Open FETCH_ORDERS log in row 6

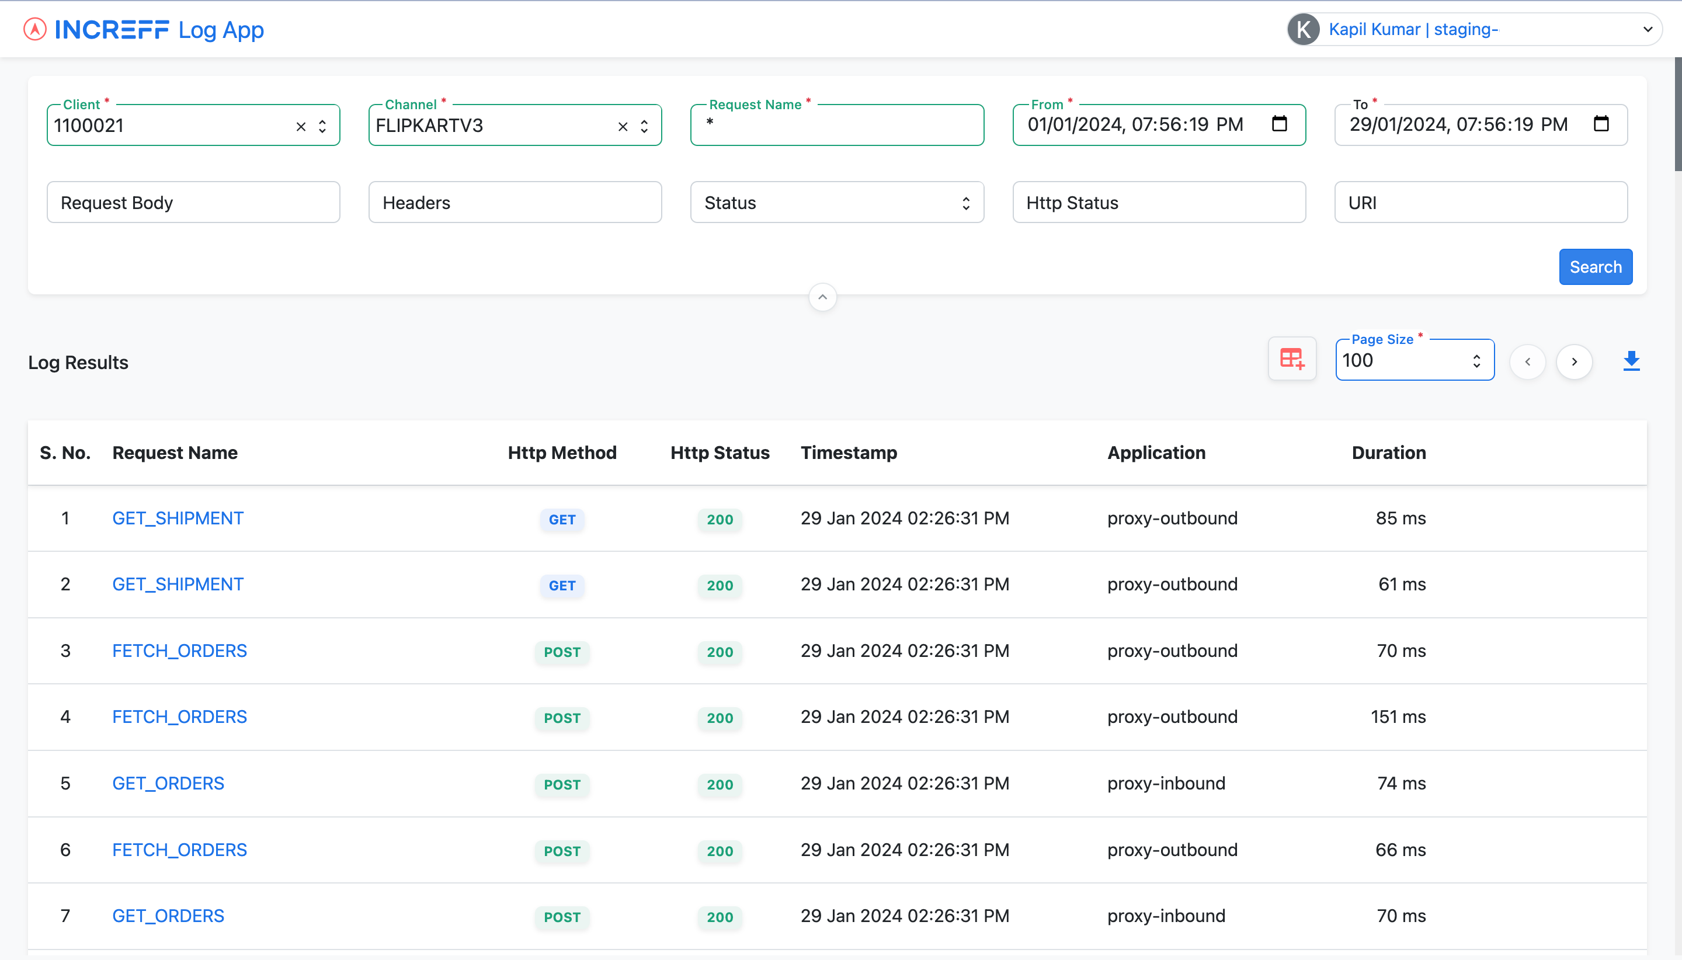tap(179, 850)
